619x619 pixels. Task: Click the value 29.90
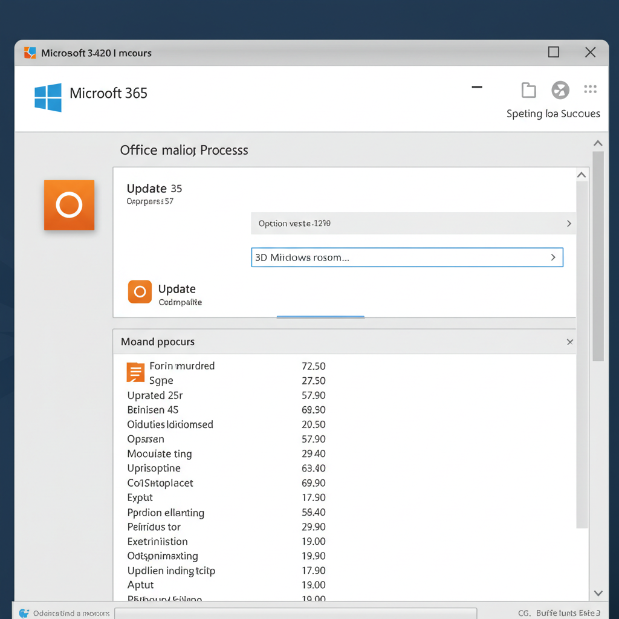314,527
